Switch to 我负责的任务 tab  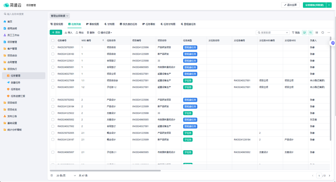129,24
